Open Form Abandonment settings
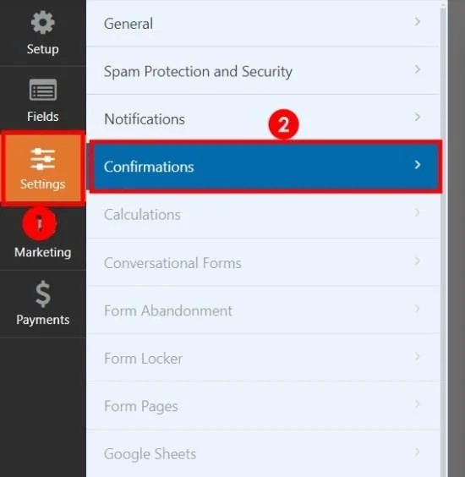This screenshot has height=477, width=465. coord(263,310)
